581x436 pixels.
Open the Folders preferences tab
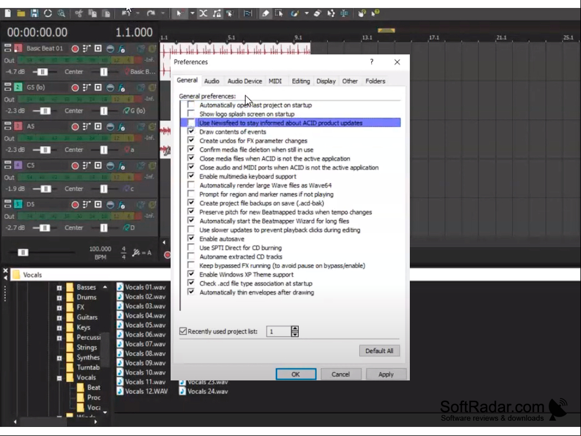coord(375,81)
